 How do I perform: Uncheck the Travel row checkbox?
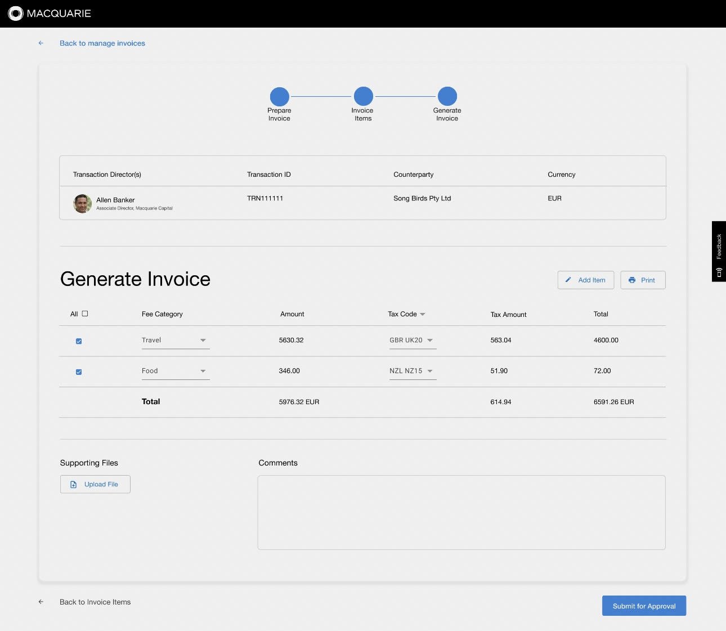[79, 341]
